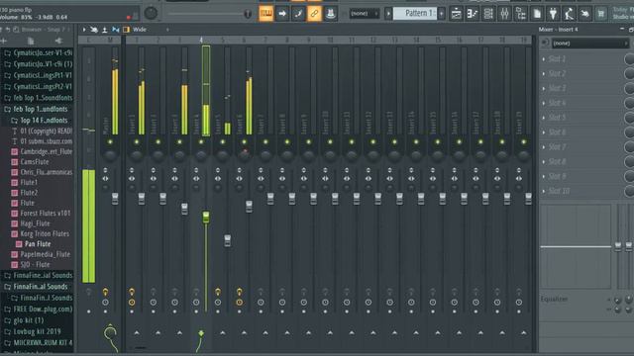The height and width of the screenshot is (356, 634).
Task: Click the blue icon in mixer toolbar
Action: point(116,30)
